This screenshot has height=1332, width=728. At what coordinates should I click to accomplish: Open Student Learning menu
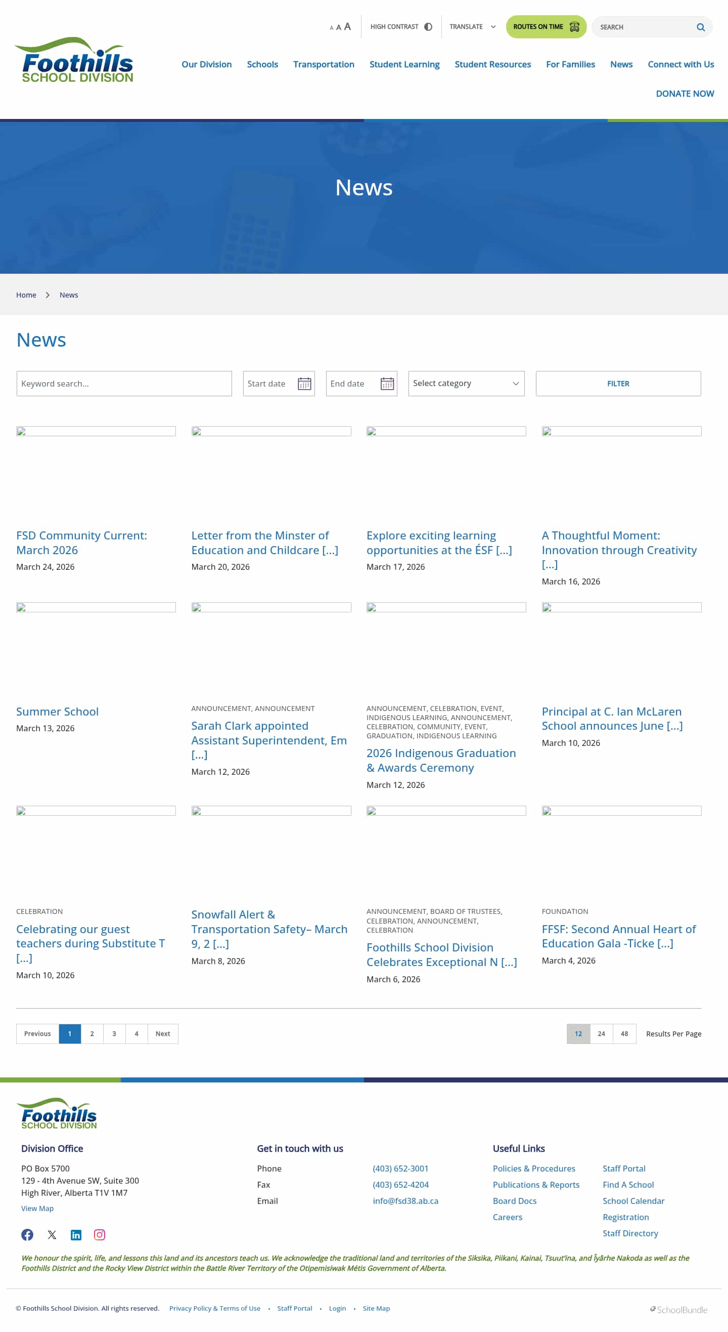tap(404, 64)
